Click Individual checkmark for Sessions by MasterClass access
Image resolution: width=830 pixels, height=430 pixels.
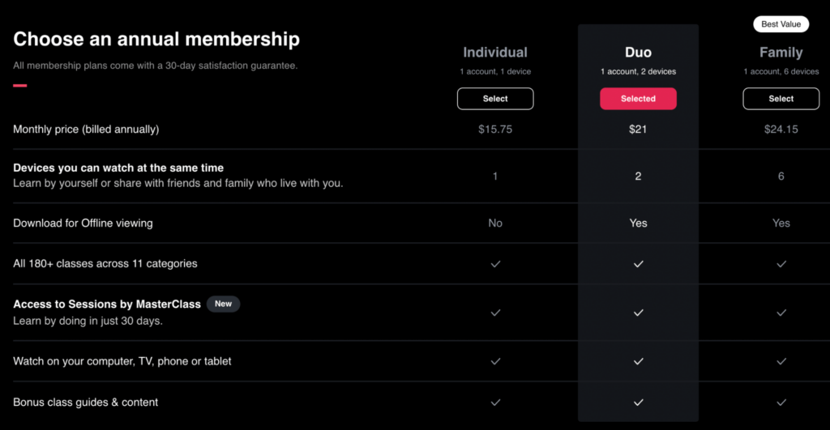pos(495,313)
